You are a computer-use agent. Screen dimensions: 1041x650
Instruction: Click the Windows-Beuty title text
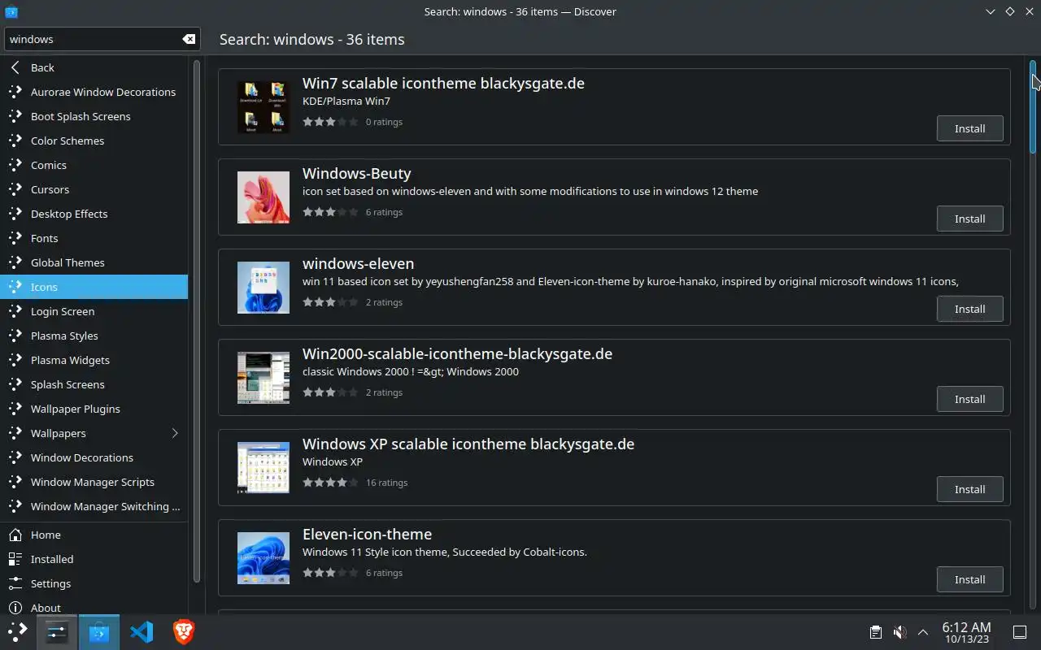click(357, 173)
